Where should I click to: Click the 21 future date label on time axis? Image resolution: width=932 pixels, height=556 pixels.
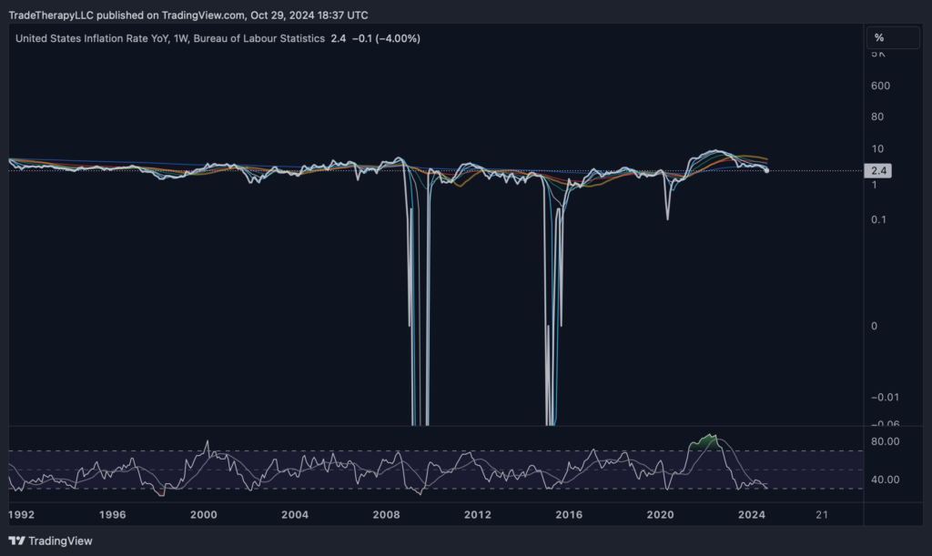tap(822, 514)
